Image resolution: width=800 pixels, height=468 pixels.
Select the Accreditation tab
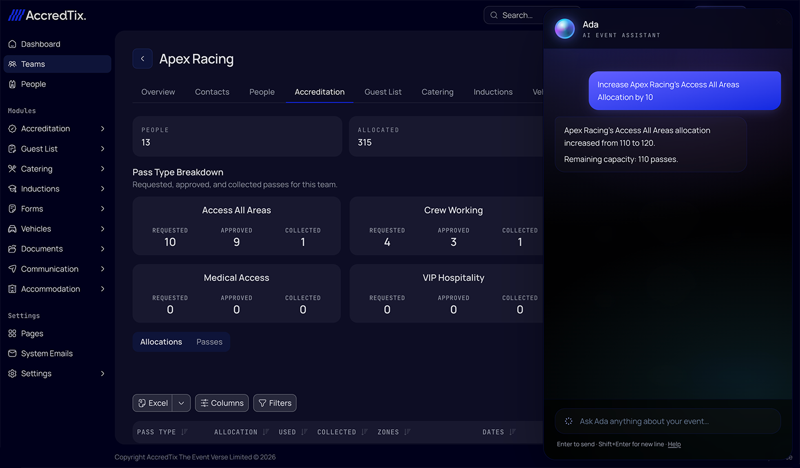[319, 92]
